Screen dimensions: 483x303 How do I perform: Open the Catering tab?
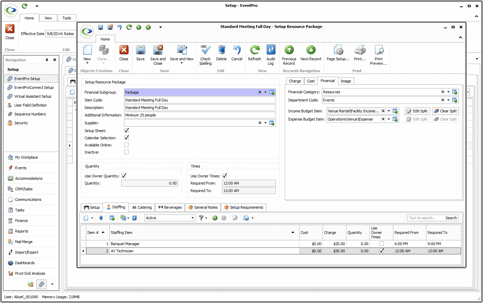pyautogui.click(x=142, y=207)
